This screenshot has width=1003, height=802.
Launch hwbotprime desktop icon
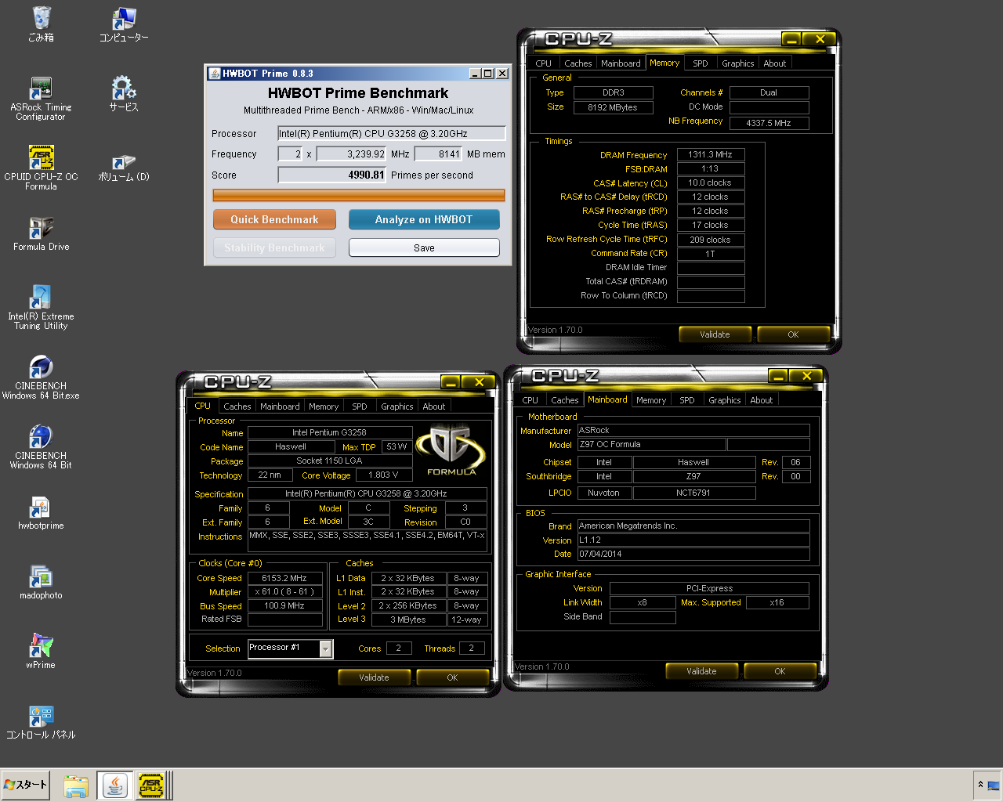[x=41, y=512]
